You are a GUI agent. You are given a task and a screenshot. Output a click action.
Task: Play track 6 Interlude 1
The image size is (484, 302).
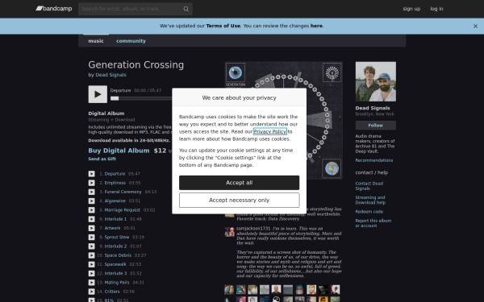point(92,219)
